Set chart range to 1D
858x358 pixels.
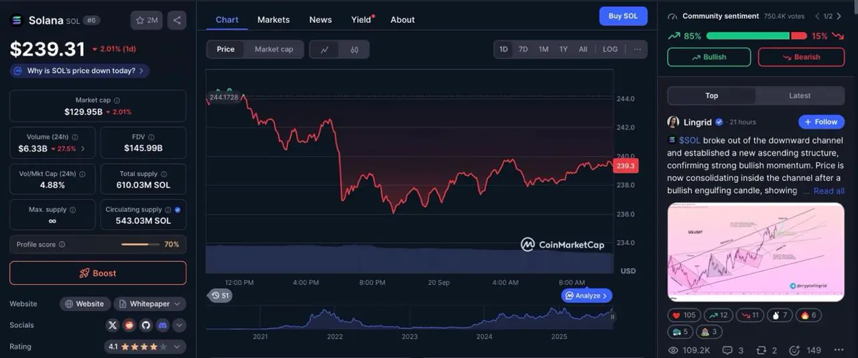pos(503,49)
